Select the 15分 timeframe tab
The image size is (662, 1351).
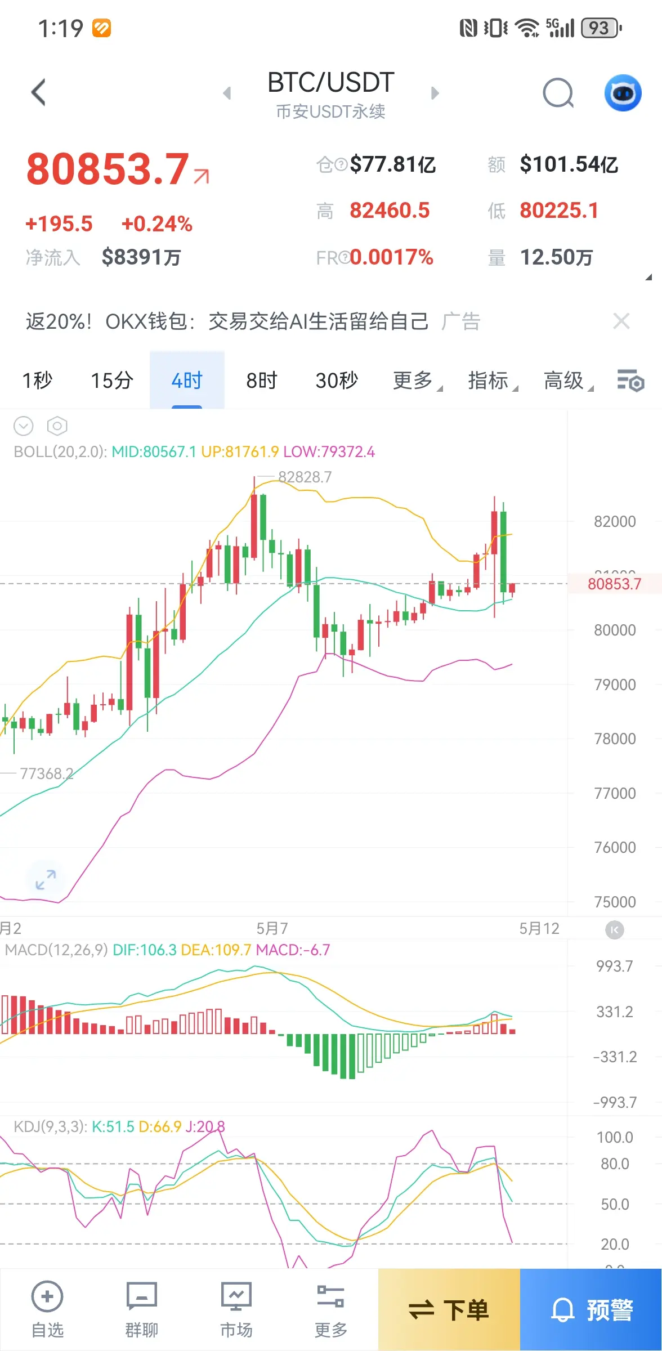click(x=112, y=381)
